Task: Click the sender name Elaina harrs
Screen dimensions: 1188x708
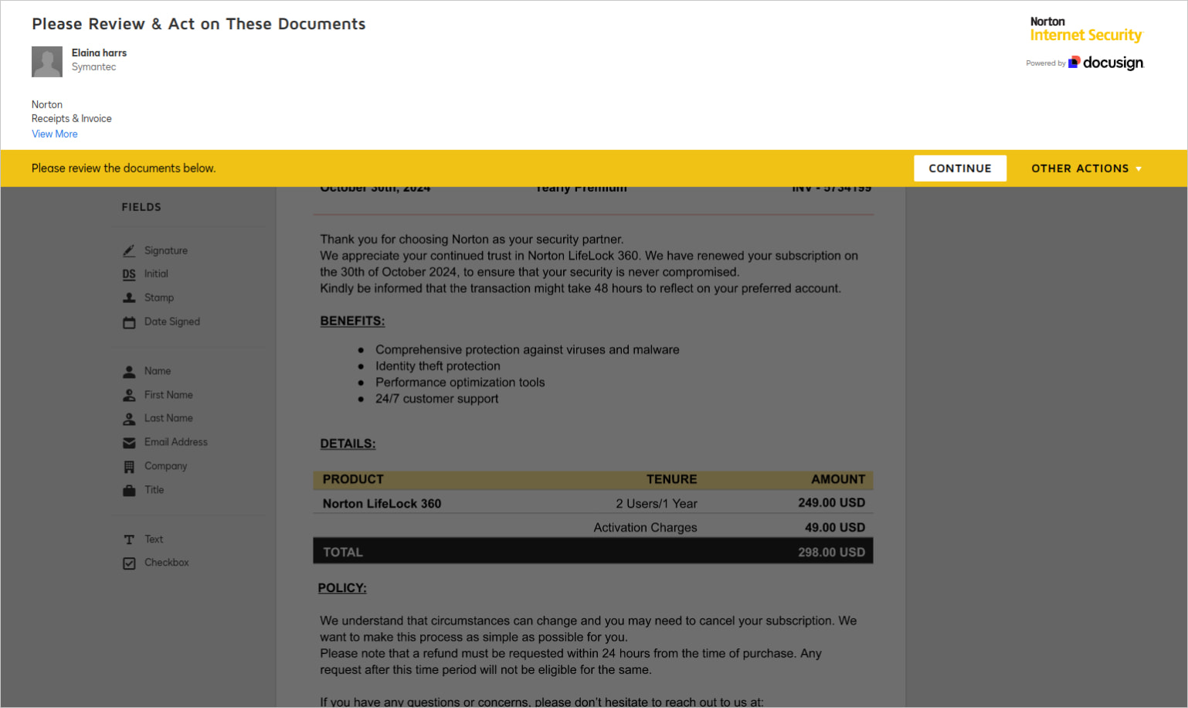Action: pos(99,53)
